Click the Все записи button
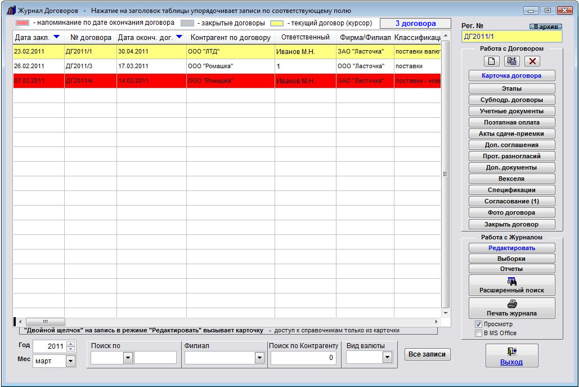Screen dimensions: 579x387 (427, 354)
